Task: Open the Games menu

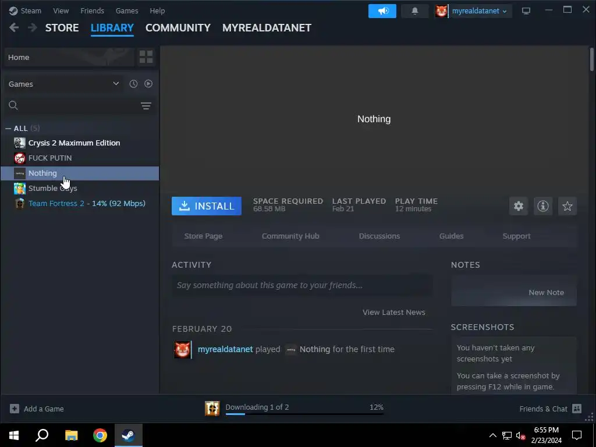Action: tap(127, 10)
